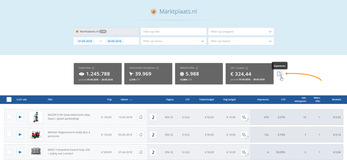The height and width of the screenshot is (160, 347).
Task: Check the BERG Trampoline row checkbox
Action: (x=9, y=152)
